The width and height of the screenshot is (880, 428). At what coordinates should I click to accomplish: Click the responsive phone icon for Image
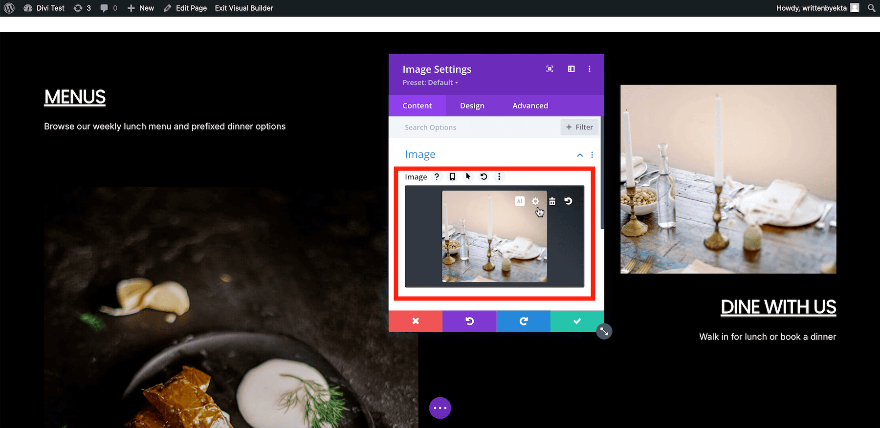coord(452,176)
